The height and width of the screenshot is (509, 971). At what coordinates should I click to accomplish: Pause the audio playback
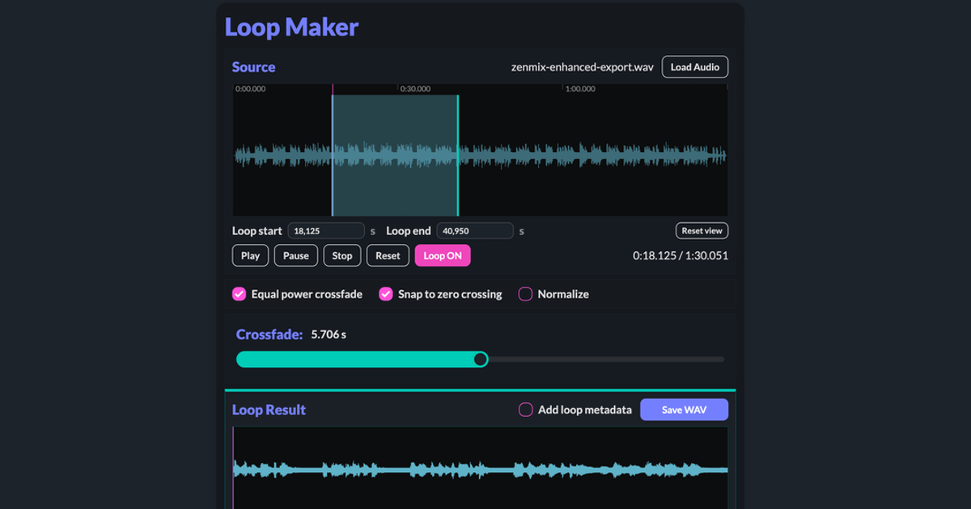296,255
